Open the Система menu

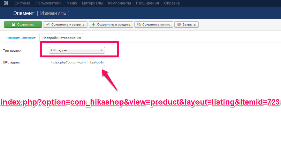point(22,3)
